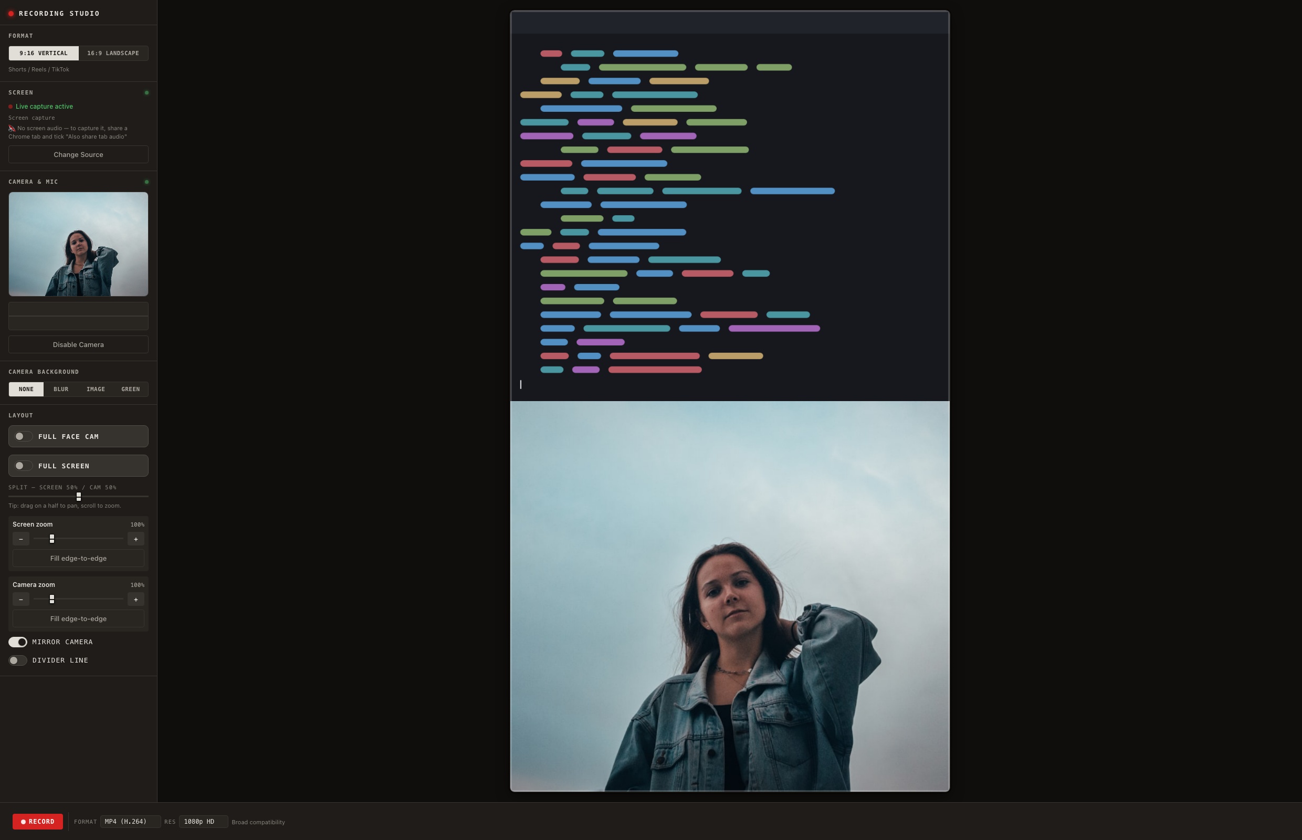Click the code screen half of the preview
1302x840 pixels.
tap(730, 206)
